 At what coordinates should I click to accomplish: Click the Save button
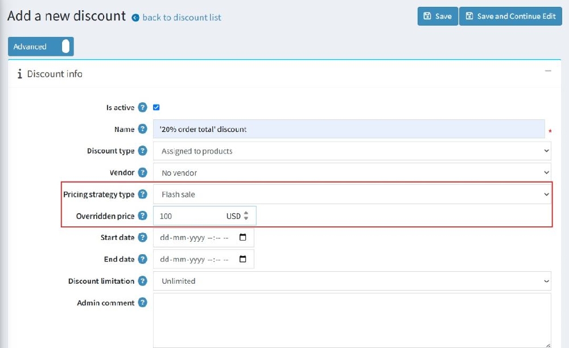(x=438, y=16)
